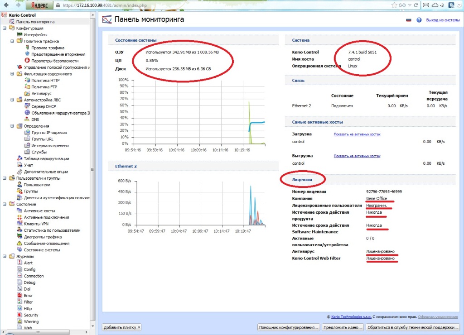Click the Сервер DHCP icon
Viewport: 464px width, 335px height.
pos(27,106)
